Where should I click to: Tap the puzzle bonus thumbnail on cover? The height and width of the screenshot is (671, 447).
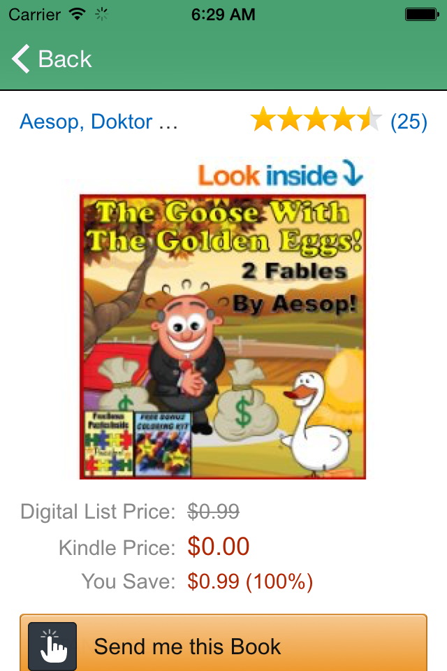click(x=109, y=443)
